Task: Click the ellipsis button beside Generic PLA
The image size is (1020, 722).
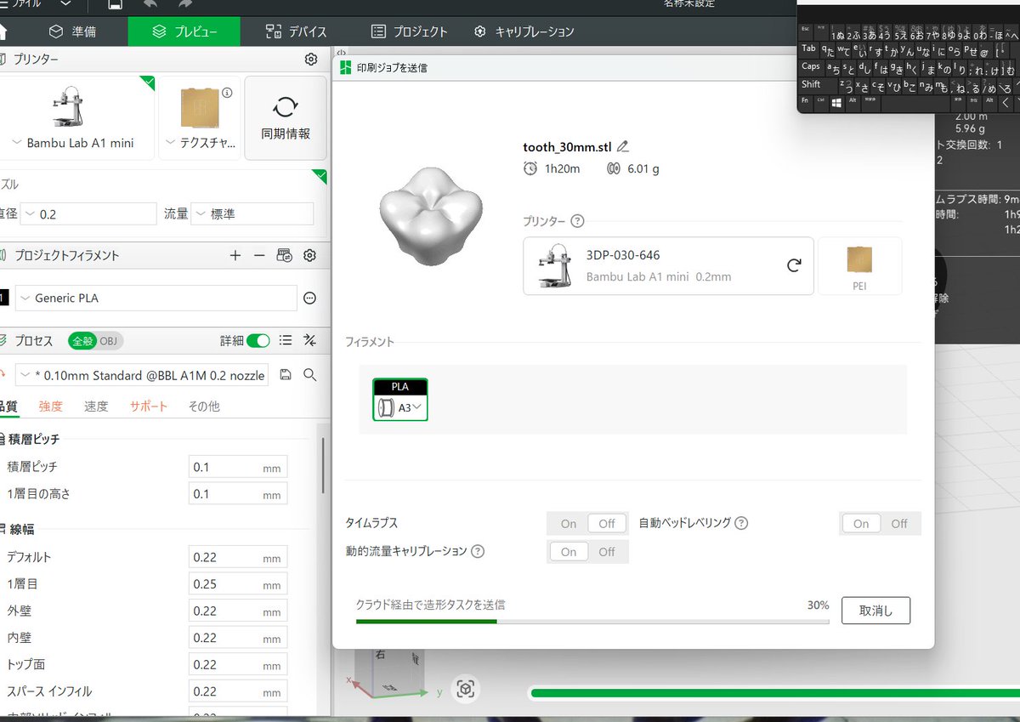Action: (310, 298)
